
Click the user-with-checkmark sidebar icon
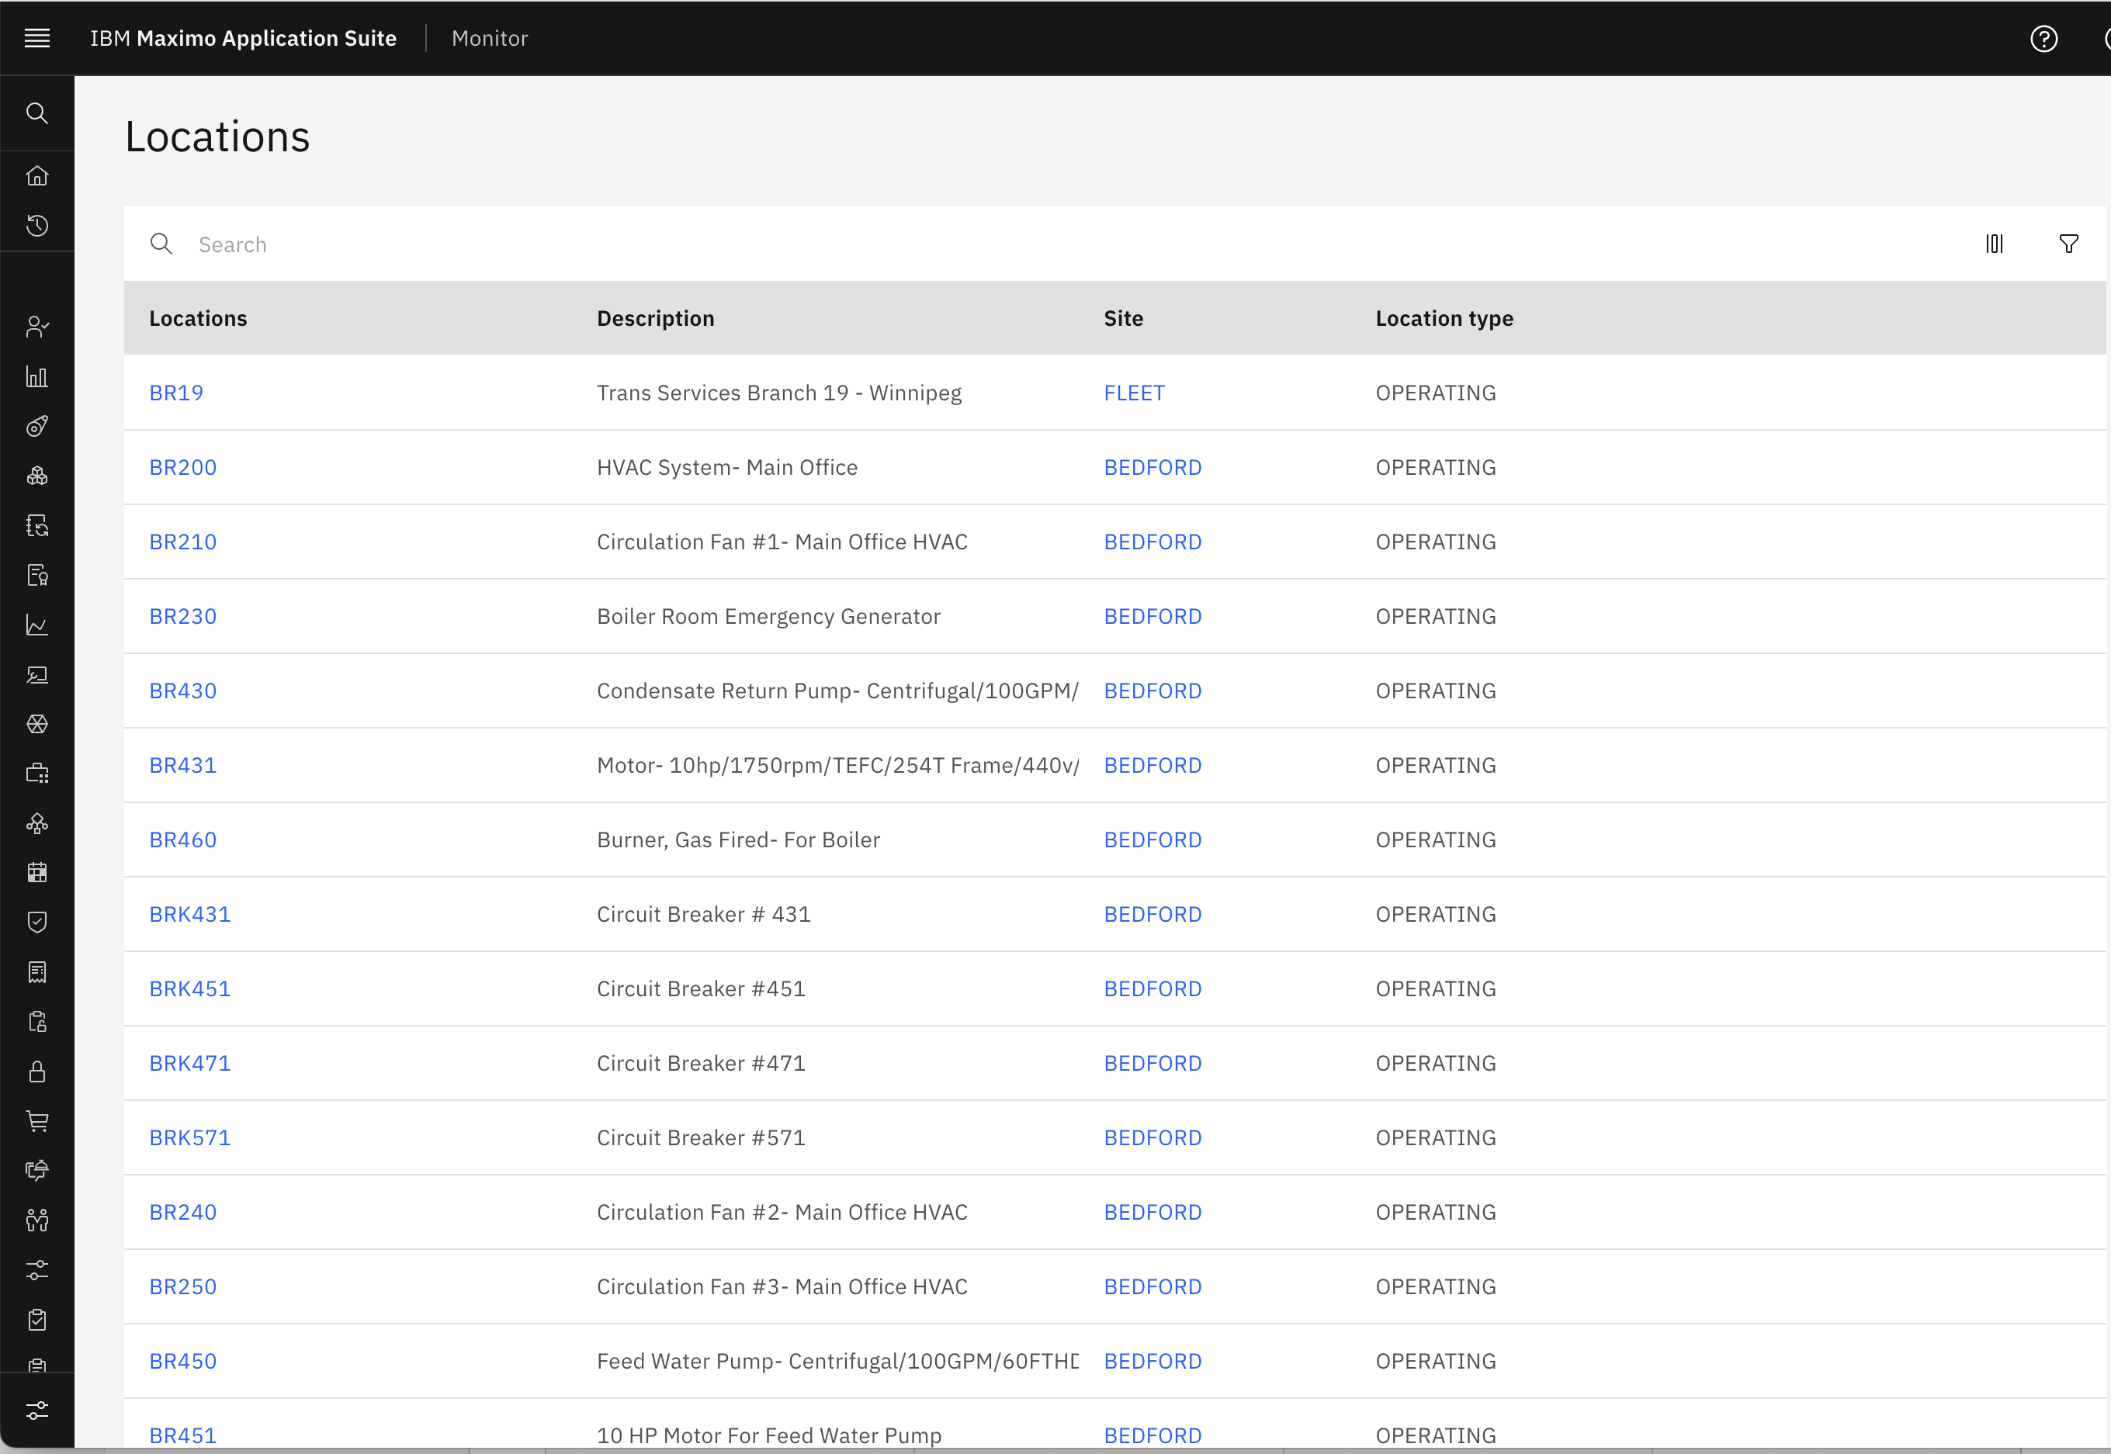point(37,327)
